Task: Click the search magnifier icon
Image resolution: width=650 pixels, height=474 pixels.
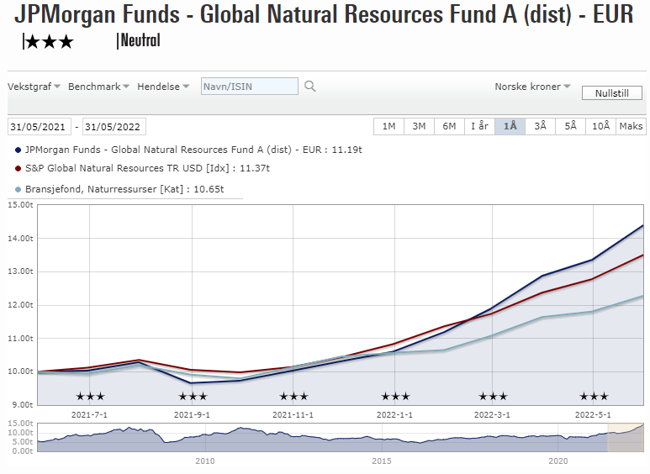Action: point(309,87)
